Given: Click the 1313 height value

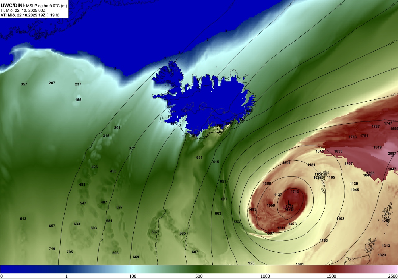Looking at the screenshot, I should [386, 246].
